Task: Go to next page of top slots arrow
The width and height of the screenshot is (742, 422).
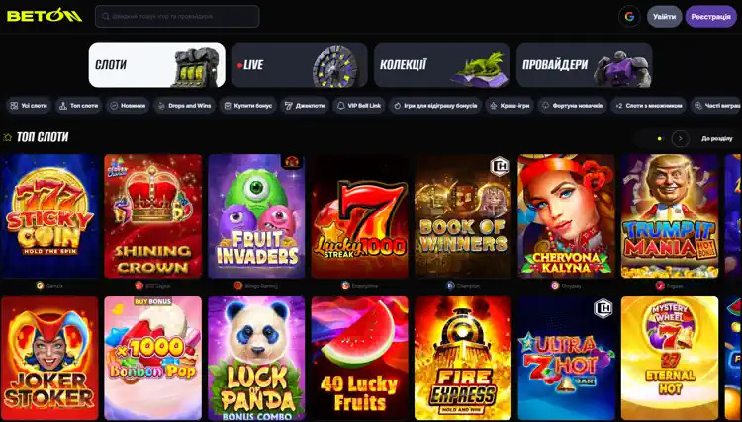Action: click(x=680, y=139)
